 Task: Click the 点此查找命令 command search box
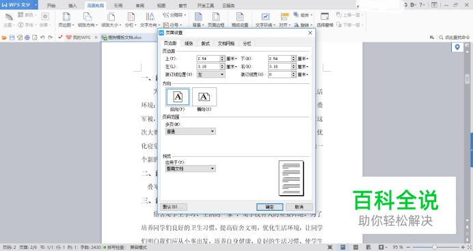pyautogui.click(x=454, y=38)
